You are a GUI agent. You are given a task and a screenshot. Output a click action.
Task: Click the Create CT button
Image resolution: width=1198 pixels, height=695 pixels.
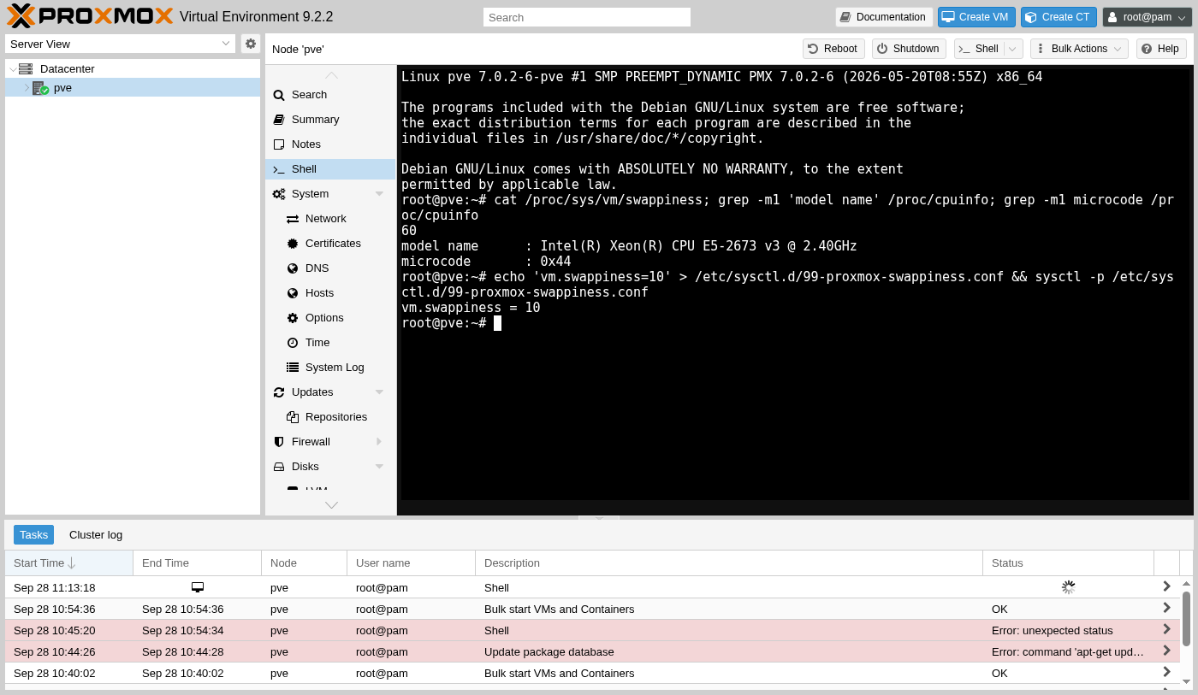point(1059,17)
